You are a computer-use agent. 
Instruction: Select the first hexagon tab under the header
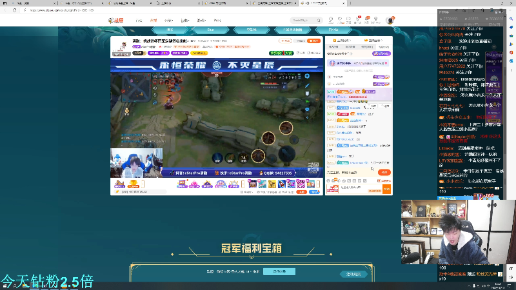(x=170, y=30)
